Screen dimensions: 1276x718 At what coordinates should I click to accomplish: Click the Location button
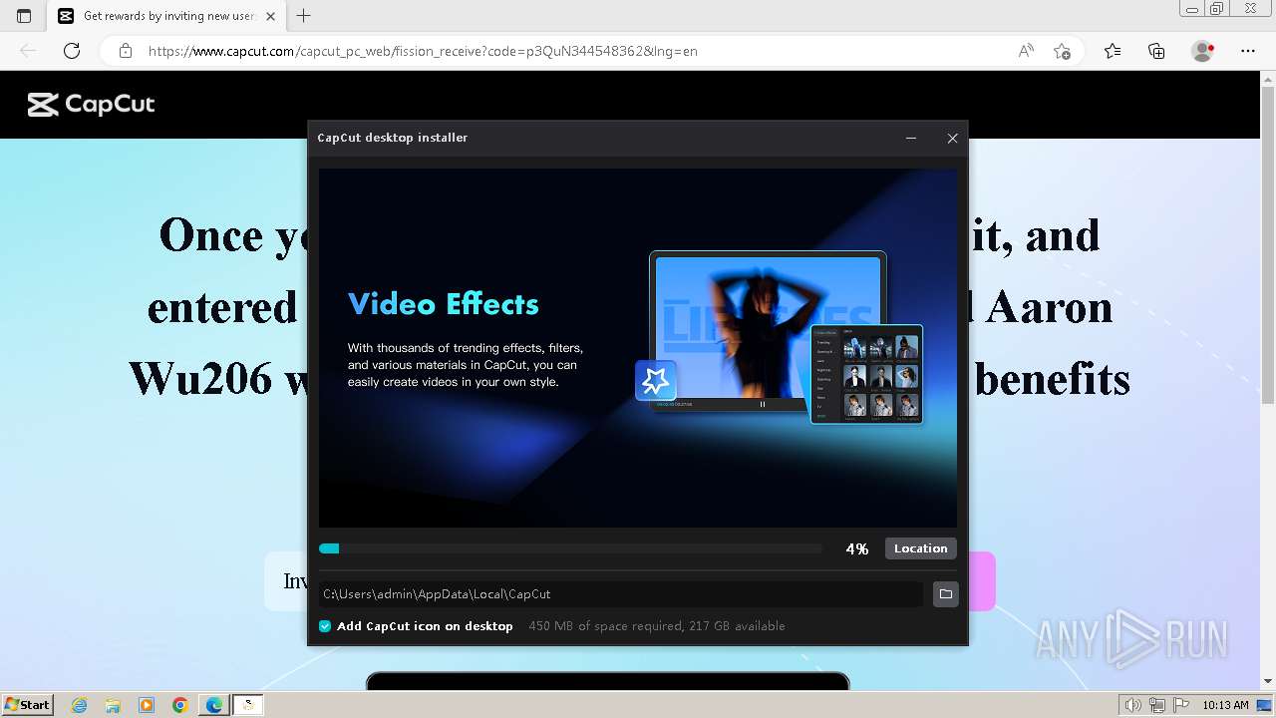pos(920,548)
